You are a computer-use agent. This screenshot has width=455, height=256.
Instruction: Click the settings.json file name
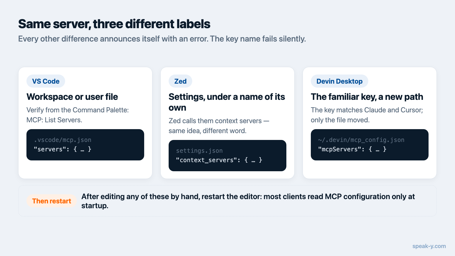click(x=199, y=151)
